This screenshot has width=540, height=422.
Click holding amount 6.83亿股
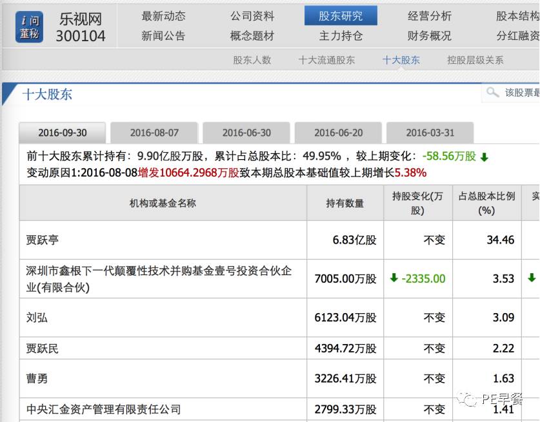point(354,240)
